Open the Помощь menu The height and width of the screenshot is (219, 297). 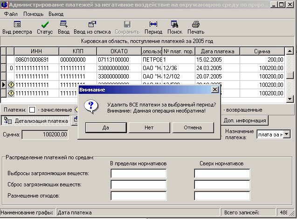pos(33,14)
